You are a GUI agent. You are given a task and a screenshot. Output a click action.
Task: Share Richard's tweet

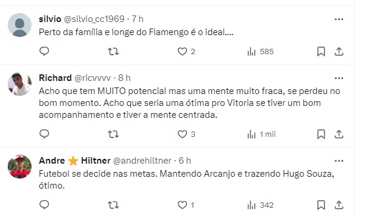(x=339, y=134)
